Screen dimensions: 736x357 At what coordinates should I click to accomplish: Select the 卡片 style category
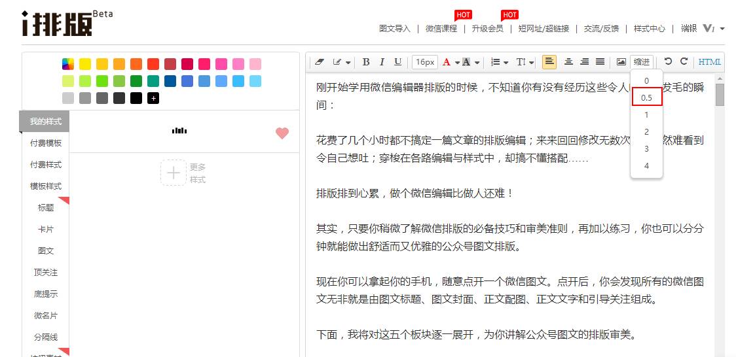(x=46, y=229)
